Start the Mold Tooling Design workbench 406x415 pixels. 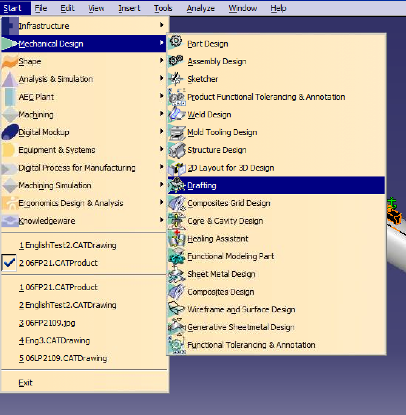coord(222,132)
